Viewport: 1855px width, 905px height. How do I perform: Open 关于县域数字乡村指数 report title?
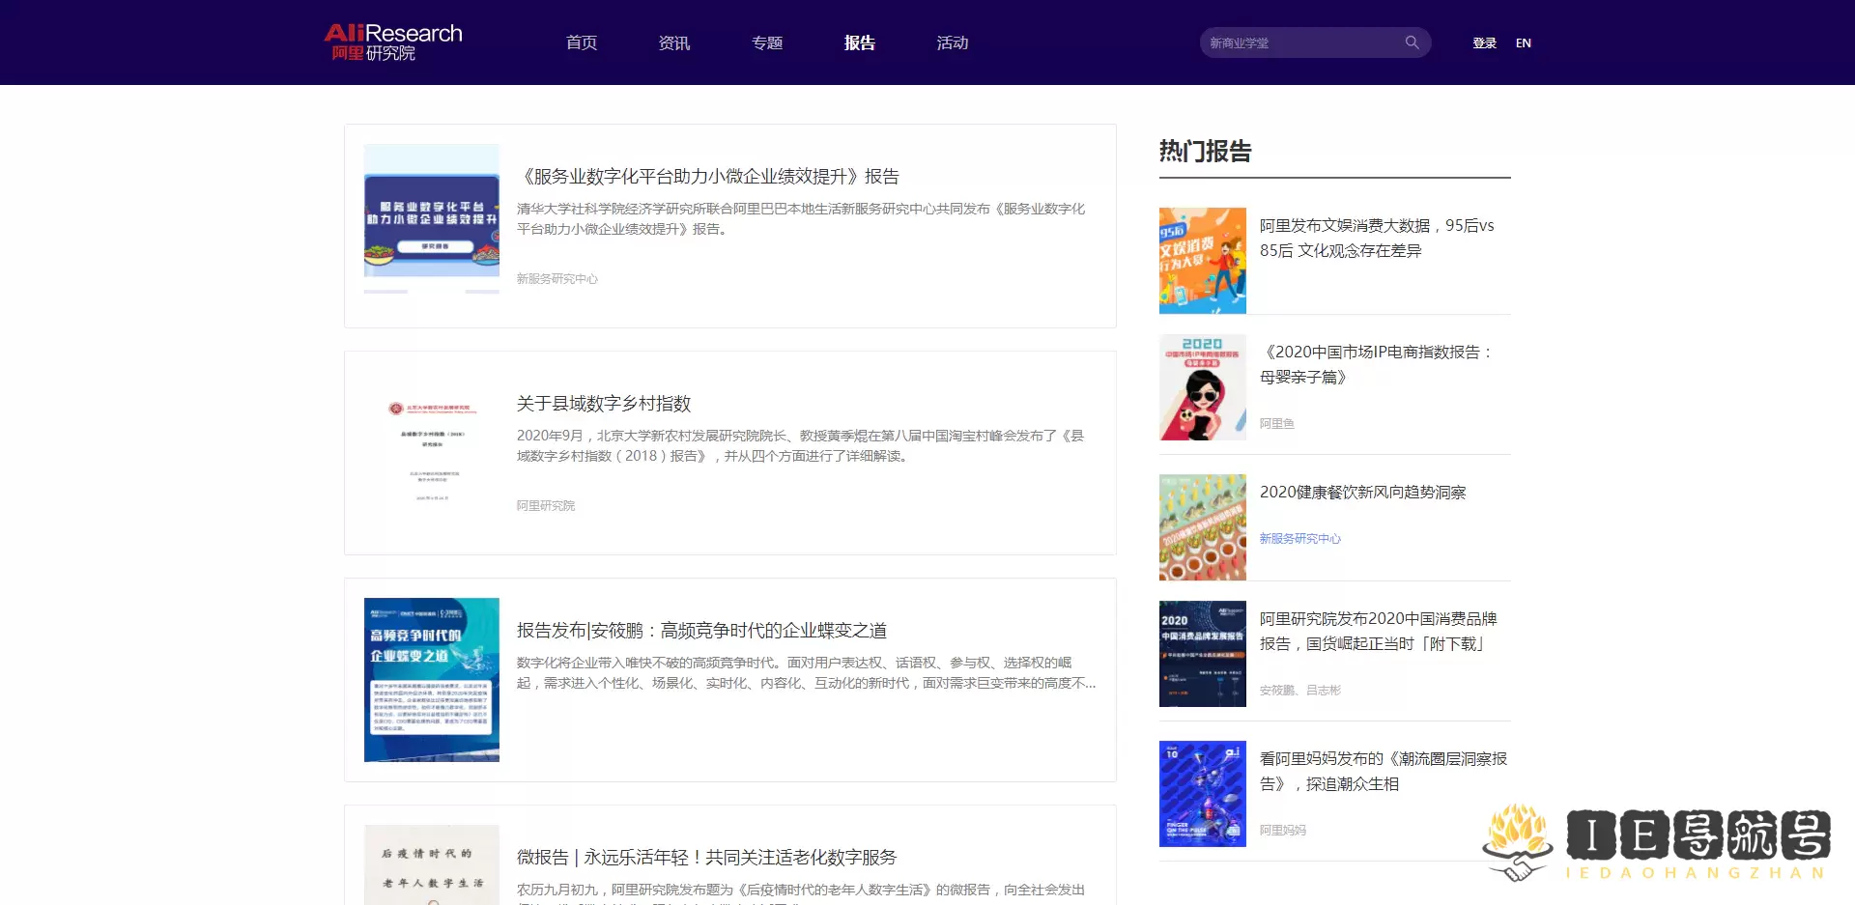[604, 404]
